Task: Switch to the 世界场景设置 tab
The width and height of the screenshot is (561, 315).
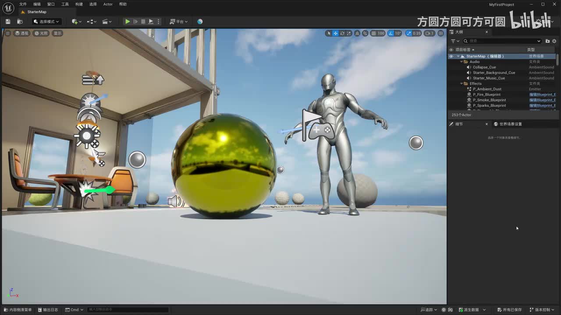Action: (x=508, y=124)
